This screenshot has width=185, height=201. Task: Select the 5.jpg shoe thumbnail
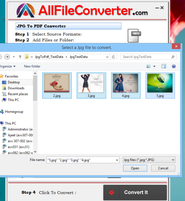pos(160,86)
